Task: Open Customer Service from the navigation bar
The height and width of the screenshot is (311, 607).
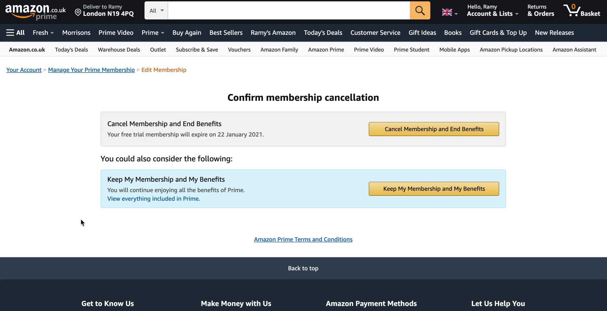Action: (375, 32)
